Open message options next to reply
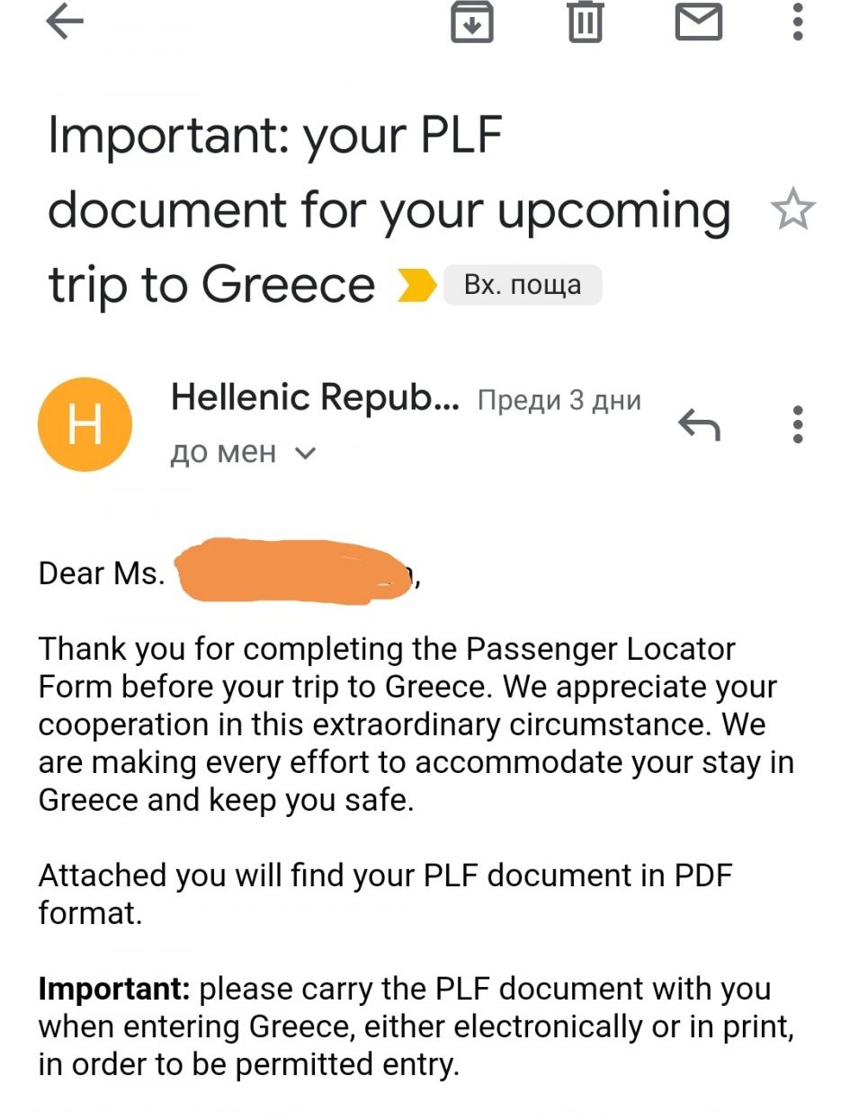The height and width of the screenshot is (1120, 850). click(x=797, y=424)
